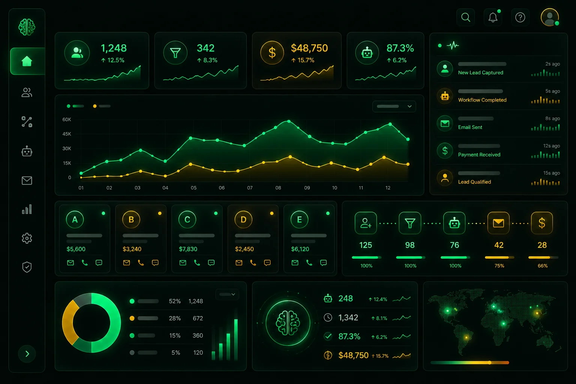Click the clock icon beside 1,342
This screenshot has width=576, height=384.
pyautogui.click(x=328, y=318)
